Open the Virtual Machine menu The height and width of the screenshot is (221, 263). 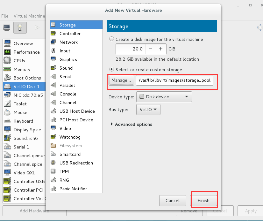(x=29, y=16)
